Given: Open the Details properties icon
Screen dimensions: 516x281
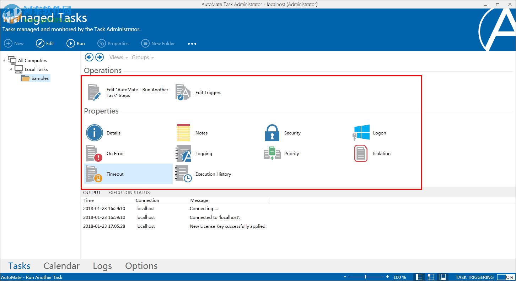Looking at the screenshot, I should pyautogui.click(x=95, y=133).
